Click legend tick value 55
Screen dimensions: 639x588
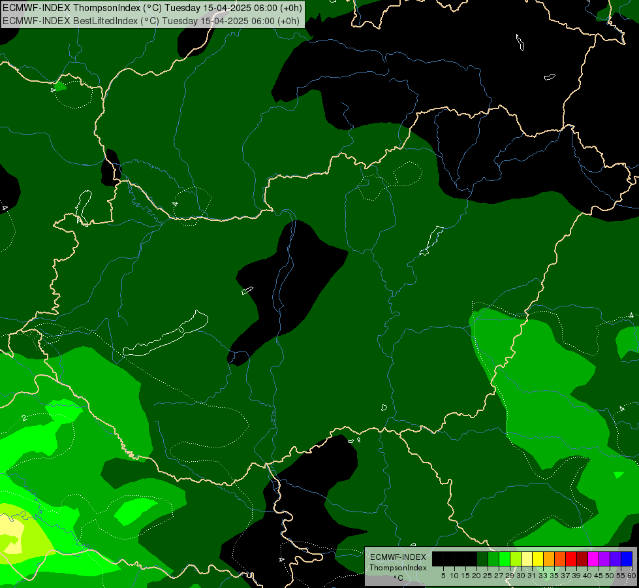[621, 576]
